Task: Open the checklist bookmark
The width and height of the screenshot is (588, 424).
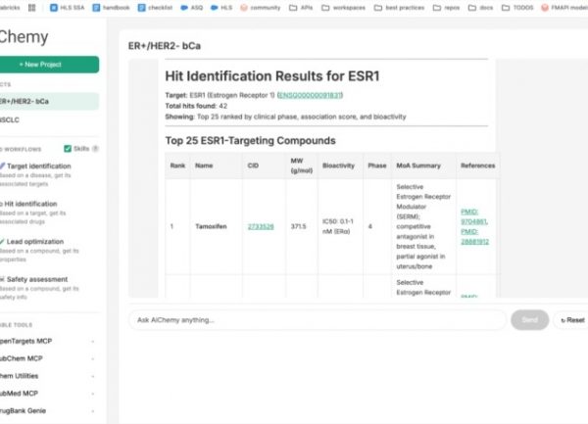Action: (155, 8)
